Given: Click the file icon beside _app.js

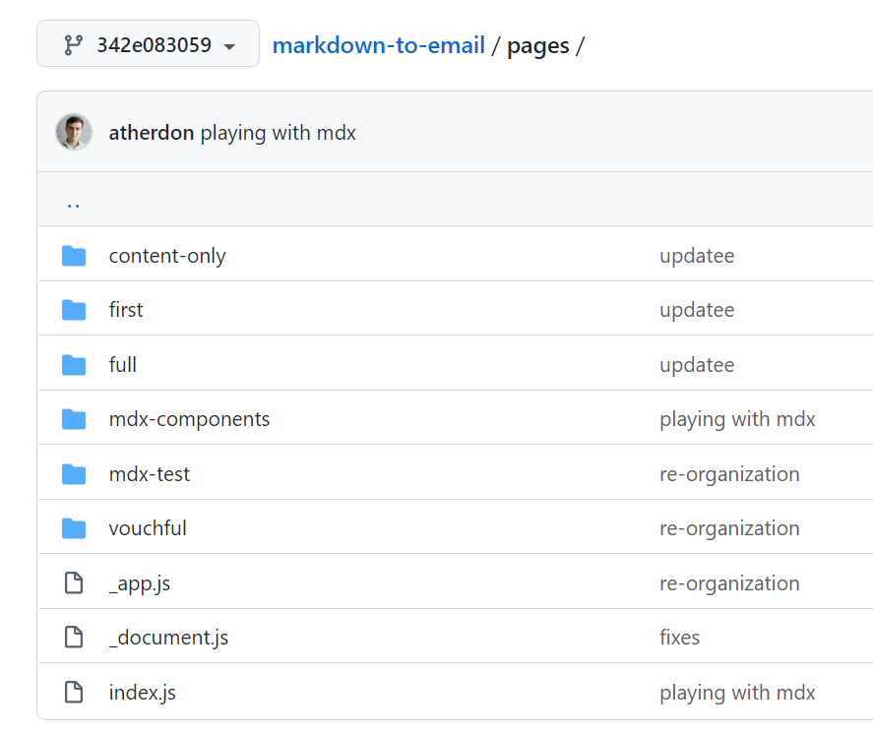Looking at the screenshot, I should (74, 583).
